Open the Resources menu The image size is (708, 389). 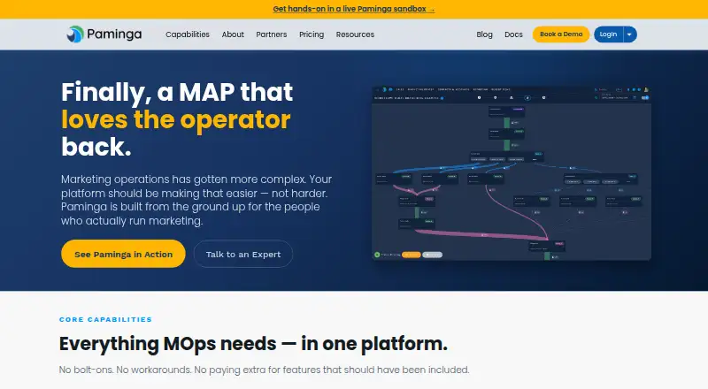(x=355, y=34)
